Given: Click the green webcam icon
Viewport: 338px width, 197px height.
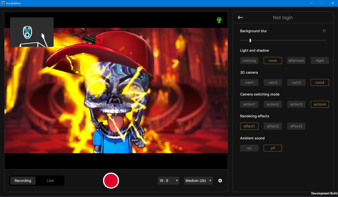Looking at the screenshot, I should pyautogui.click(x=219, y=20).
